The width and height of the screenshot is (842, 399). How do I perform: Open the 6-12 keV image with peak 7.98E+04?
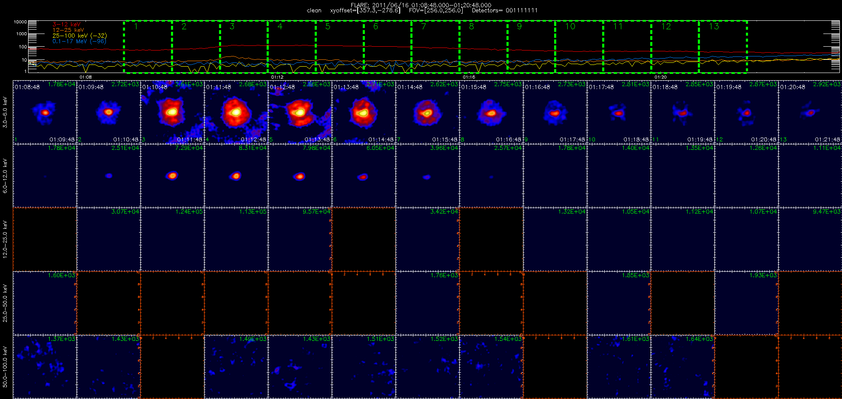point(300,176)
